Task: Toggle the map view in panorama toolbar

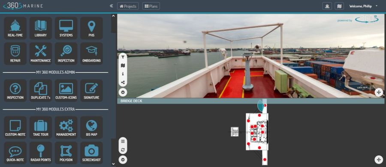Action: pos(123,66)
